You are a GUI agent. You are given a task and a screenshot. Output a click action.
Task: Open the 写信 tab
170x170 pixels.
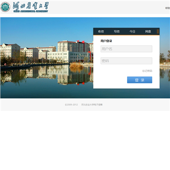[x=117, y=32]
